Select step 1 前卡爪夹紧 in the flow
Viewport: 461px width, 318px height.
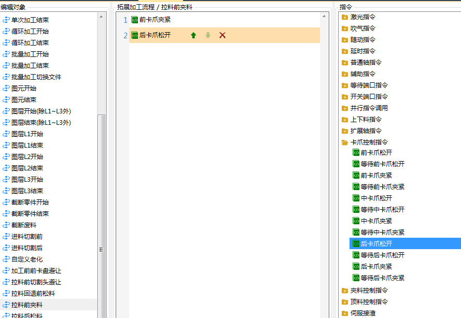click(x=225, y=20)
